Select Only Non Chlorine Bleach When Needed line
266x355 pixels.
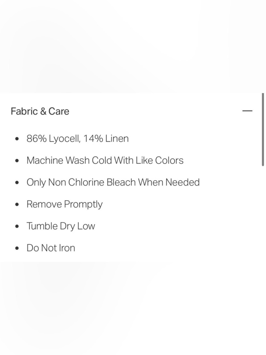pos(113,182)
